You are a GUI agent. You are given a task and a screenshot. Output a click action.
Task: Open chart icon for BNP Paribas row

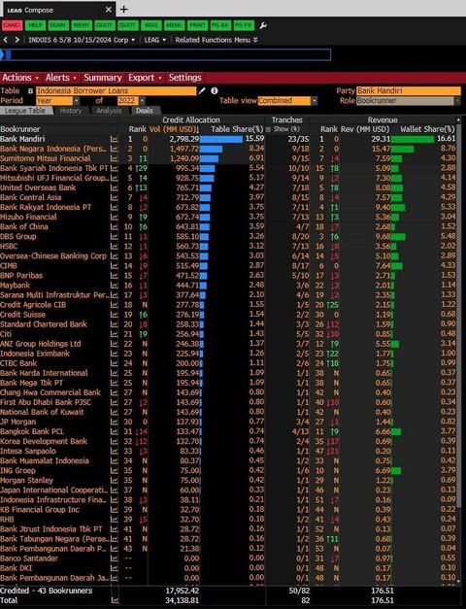115,276
